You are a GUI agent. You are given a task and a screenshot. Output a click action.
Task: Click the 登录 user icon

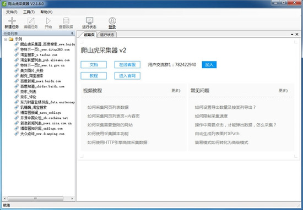coord(112,21)
